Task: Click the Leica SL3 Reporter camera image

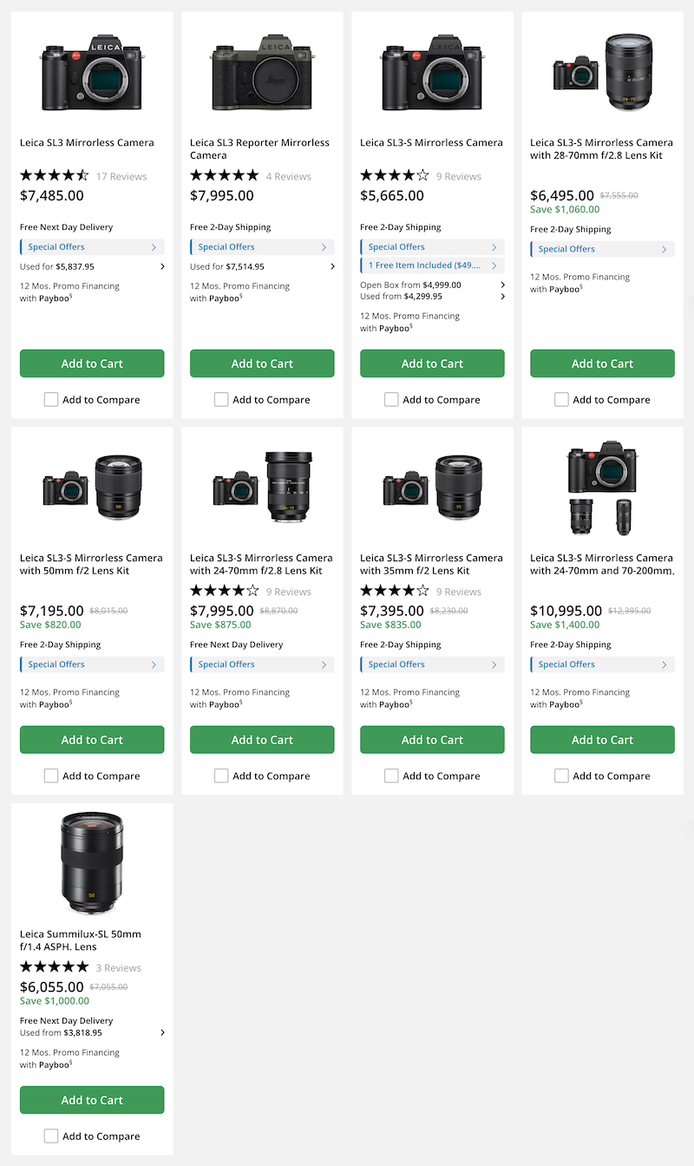Action: [x=262, y=73]
